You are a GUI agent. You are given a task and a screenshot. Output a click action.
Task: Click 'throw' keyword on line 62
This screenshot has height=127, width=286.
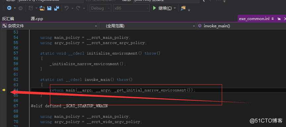122,80
